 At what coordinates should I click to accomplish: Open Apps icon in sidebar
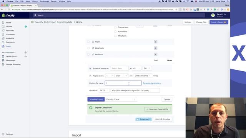click(x=3, y=46)
